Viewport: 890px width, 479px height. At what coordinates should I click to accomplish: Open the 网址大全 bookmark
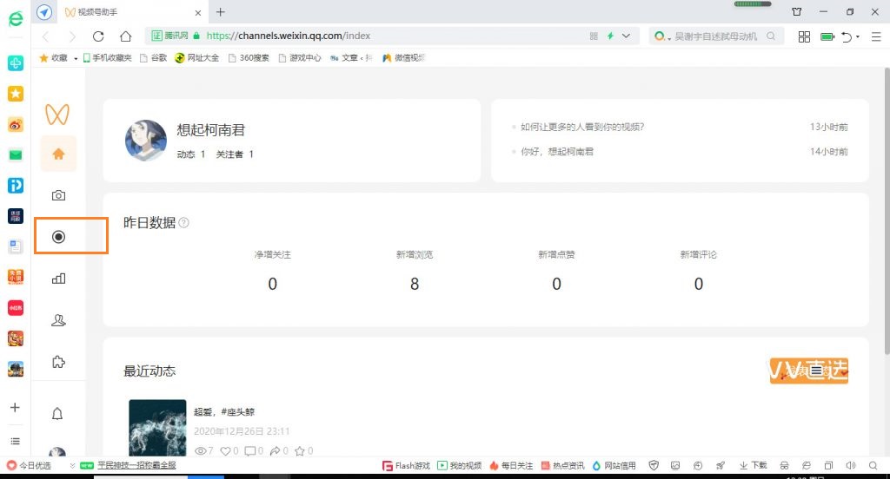click(196, 58)
